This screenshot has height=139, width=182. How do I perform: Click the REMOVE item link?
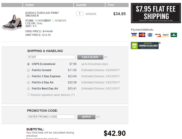61,21
